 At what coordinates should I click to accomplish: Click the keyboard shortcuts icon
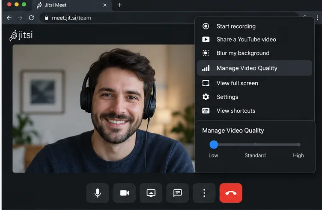pyautogui.click(x=206, y=111)
